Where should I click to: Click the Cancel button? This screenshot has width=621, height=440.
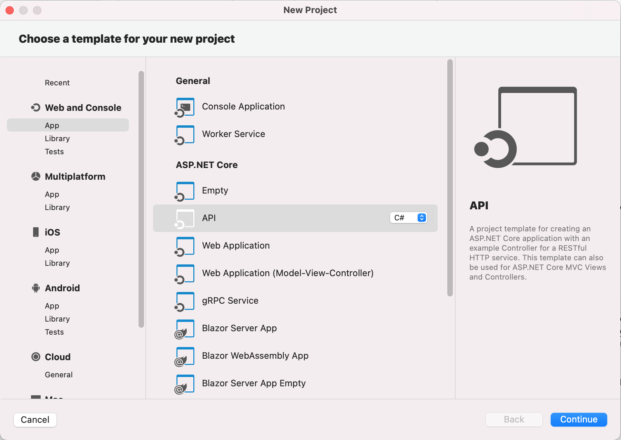[35, 420]
